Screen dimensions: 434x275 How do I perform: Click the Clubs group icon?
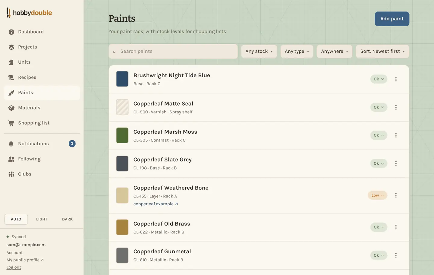click(11, 174)
